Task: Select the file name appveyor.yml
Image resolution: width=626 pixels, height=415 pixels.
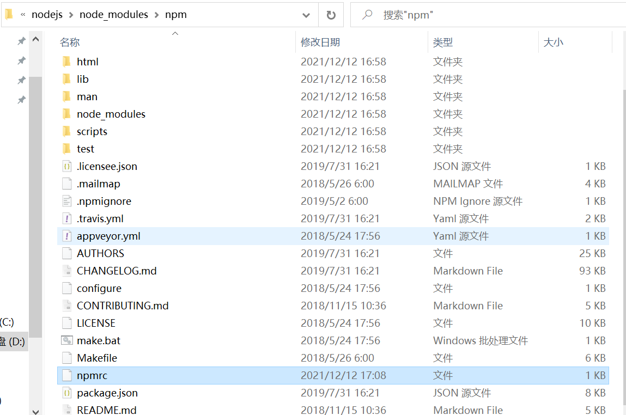Action: coord(108,236)
